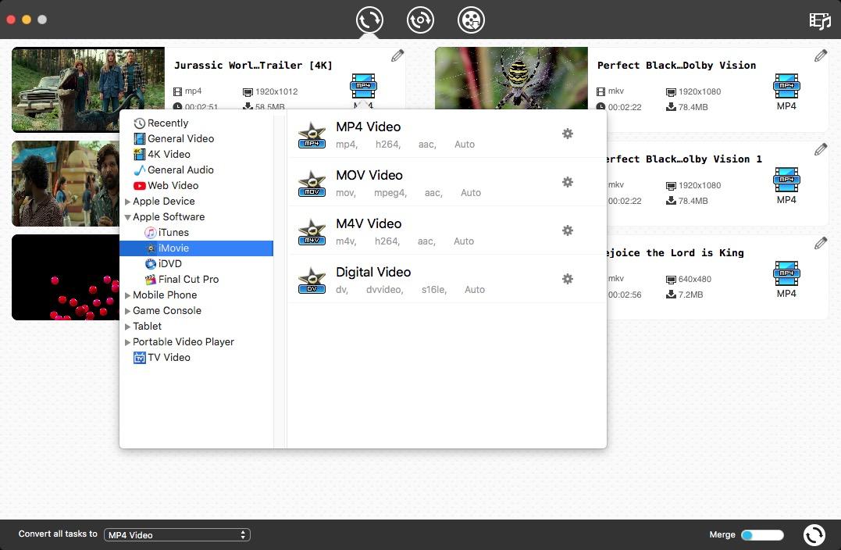Select TV Video category
The width and height of the screenshot is (841, 550).
tap(162, 357)
